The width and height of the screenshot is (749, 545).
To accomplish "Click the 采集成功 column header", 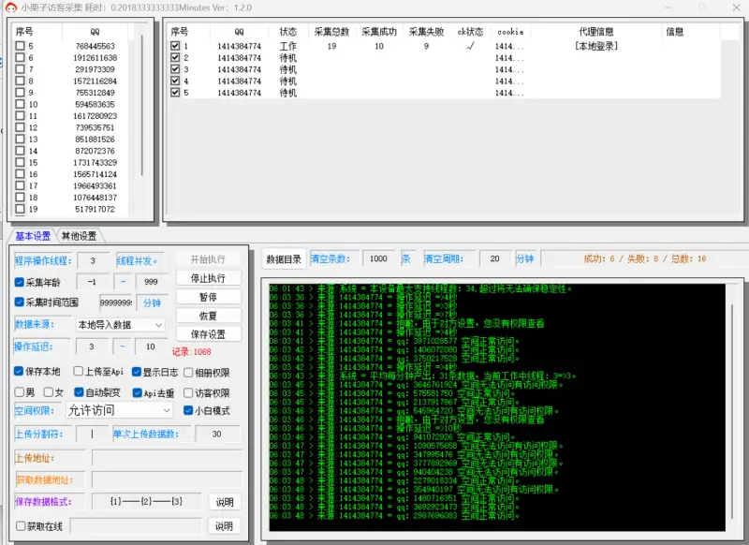I will tap(379, 31).
